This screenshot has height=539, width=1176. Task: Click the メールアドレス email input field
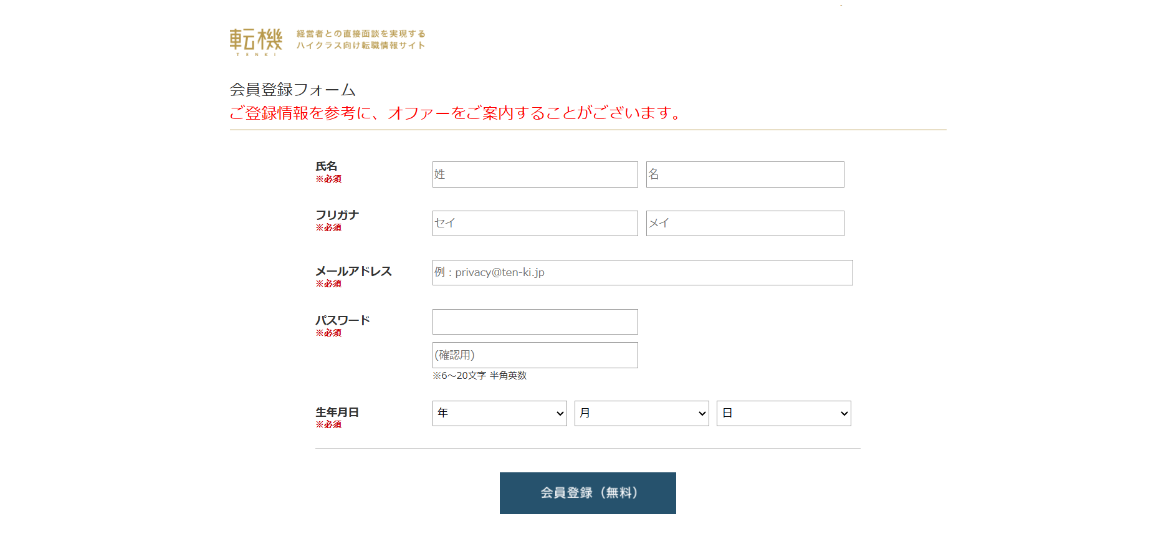pyautogui.click(x=642, y=272)
